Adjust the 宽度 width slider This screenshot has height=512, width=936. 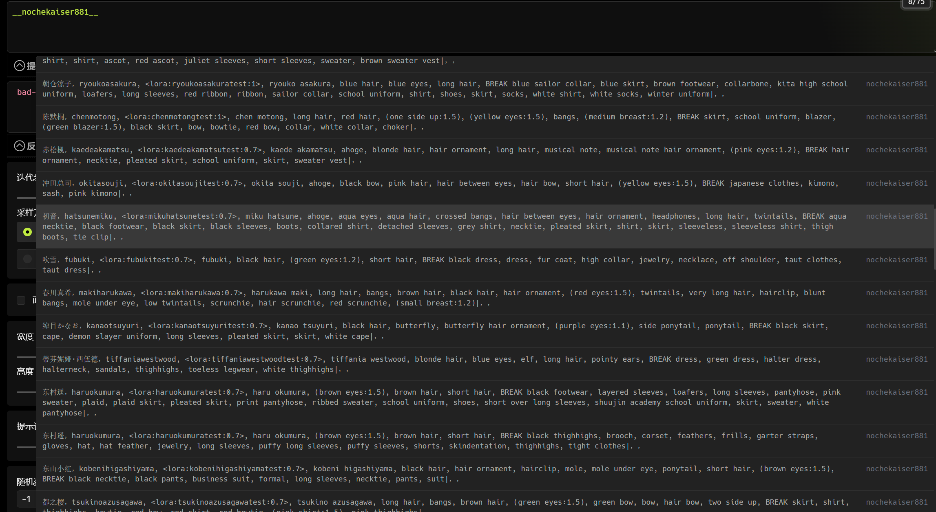pos(26,357)
